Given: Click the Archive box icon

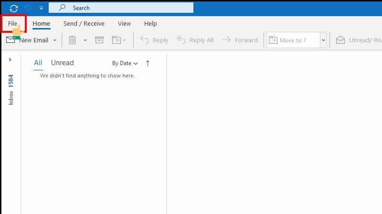Looking at the screenshot, I should point(99,40).
